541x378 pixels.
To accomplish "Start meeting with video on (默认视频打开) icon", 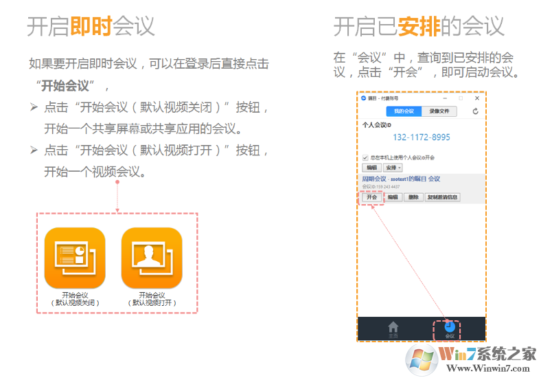I will [x=152, y=258].
